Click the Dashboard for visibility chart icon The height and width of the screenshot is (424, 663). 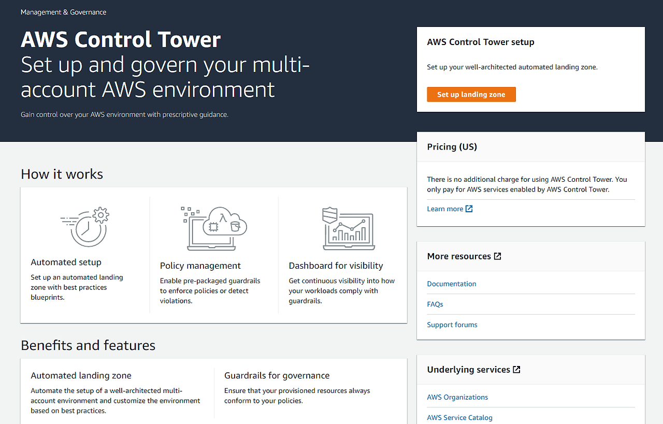pyautogui.click(x=349, y=228)
